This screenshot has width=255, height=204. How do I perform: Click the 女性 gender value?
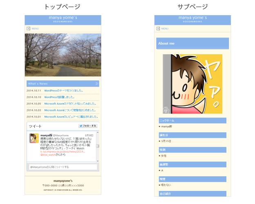pyautogui.click(x=163, y=156)
